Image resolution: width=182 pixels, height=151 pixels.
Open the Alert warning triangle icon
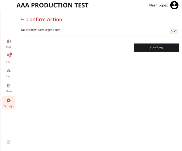(x=9, y=71)
